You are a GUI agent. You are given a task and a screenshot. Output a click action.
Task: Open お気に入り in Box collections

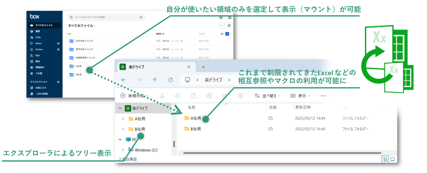click(40, 88)
